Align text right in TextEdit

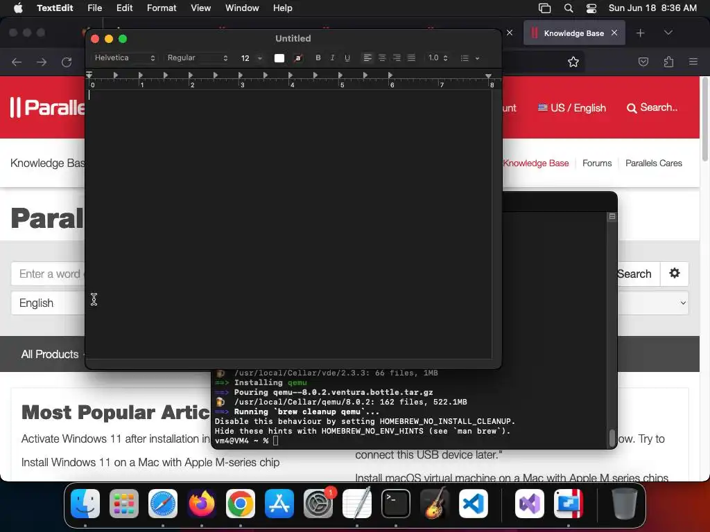pos(397,58)
